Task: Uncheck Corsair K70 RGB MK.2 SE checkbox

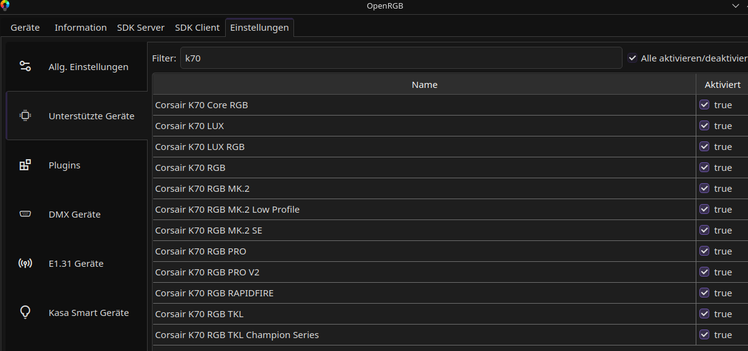Action: (x=705, y=230)
